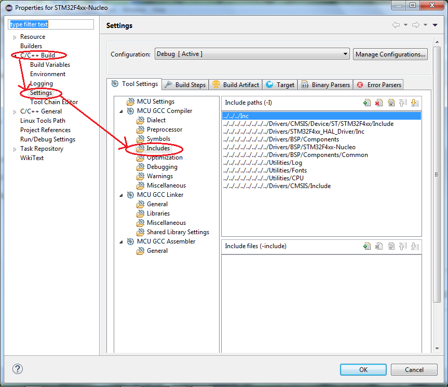The image size is (448, 387).
Task: Select Run/Debug Settings item
Action: (x=48, y=139)
